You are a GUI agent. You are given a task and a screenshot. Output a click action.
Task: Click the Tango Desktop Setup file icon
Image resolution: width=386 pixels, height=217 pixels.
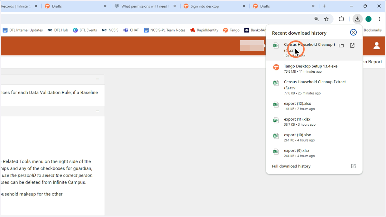(276, 68)
